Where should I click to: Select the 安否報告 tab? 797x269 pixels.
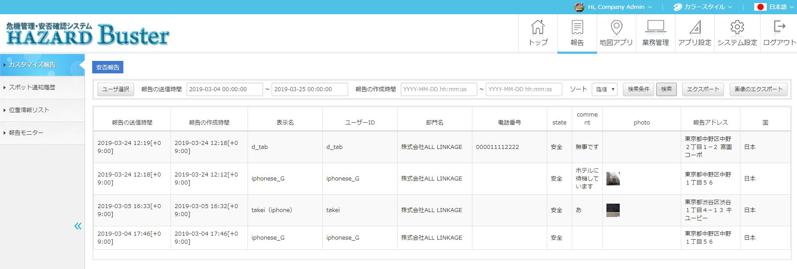(x=108, y=67)
